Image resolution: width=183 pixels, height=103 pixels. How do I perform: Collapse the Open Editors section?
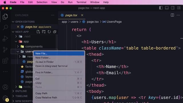pyautogui.click(x=13, y=22)
